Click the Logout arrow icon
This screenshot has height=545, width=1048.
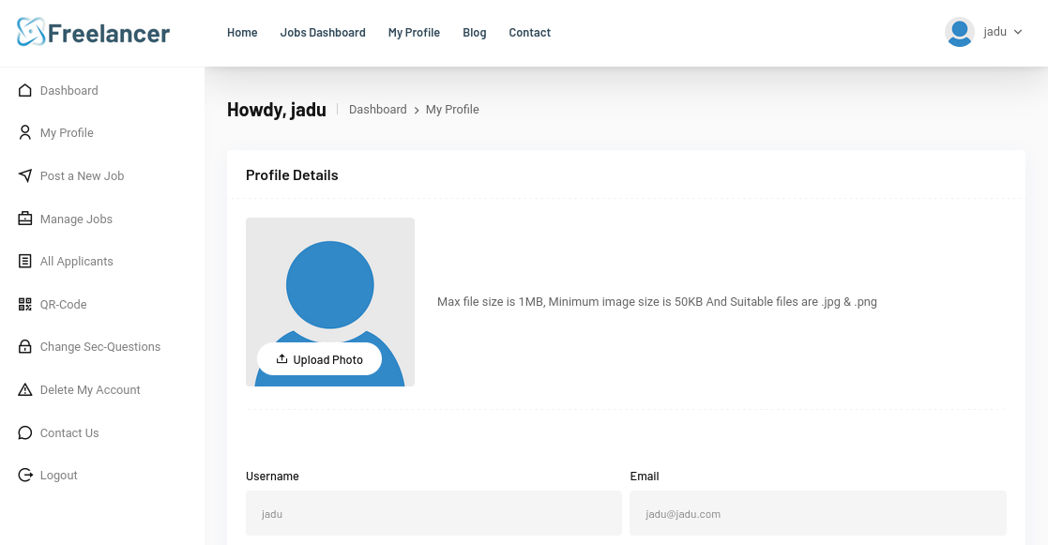(24, 475)
